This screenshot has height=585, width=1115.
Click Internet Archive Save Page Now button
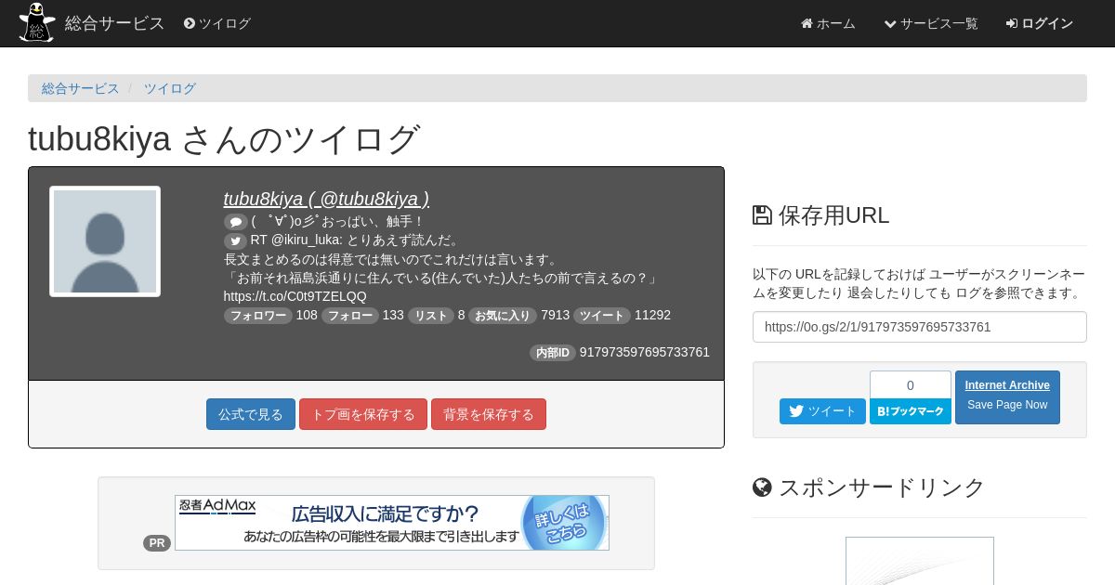tap(1007, 397)
